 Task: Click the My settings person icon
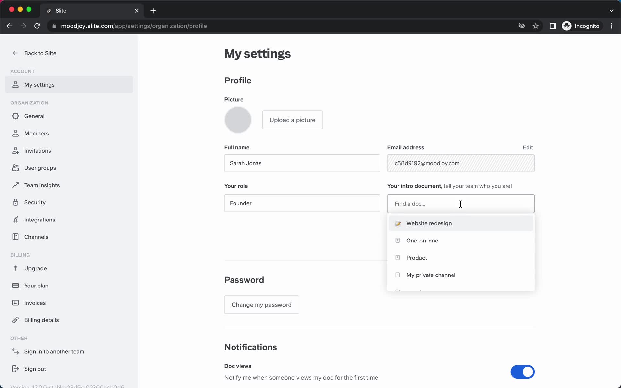15,84
